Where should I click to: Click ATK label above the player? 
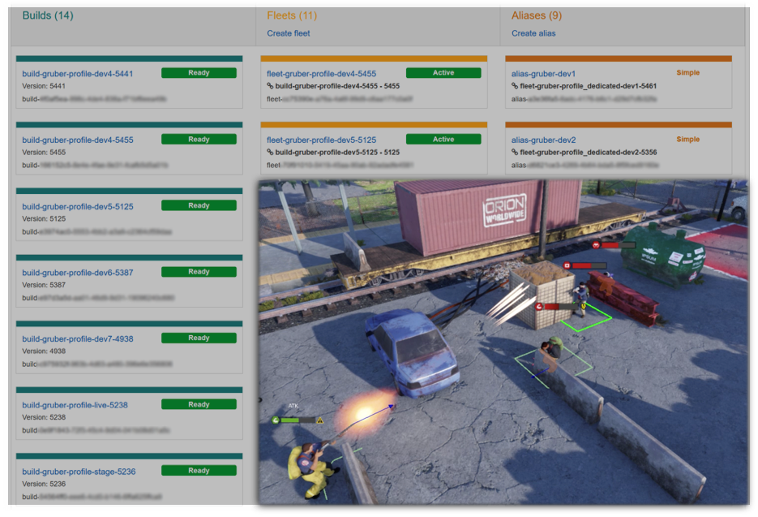293,406
